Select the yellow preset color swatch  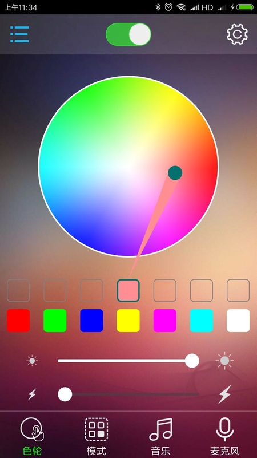(128, 321)
